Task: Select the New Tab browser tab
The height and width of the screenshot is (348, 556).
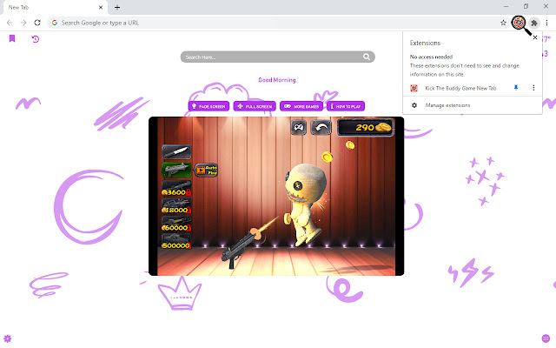Action: (x=54, y=8)
